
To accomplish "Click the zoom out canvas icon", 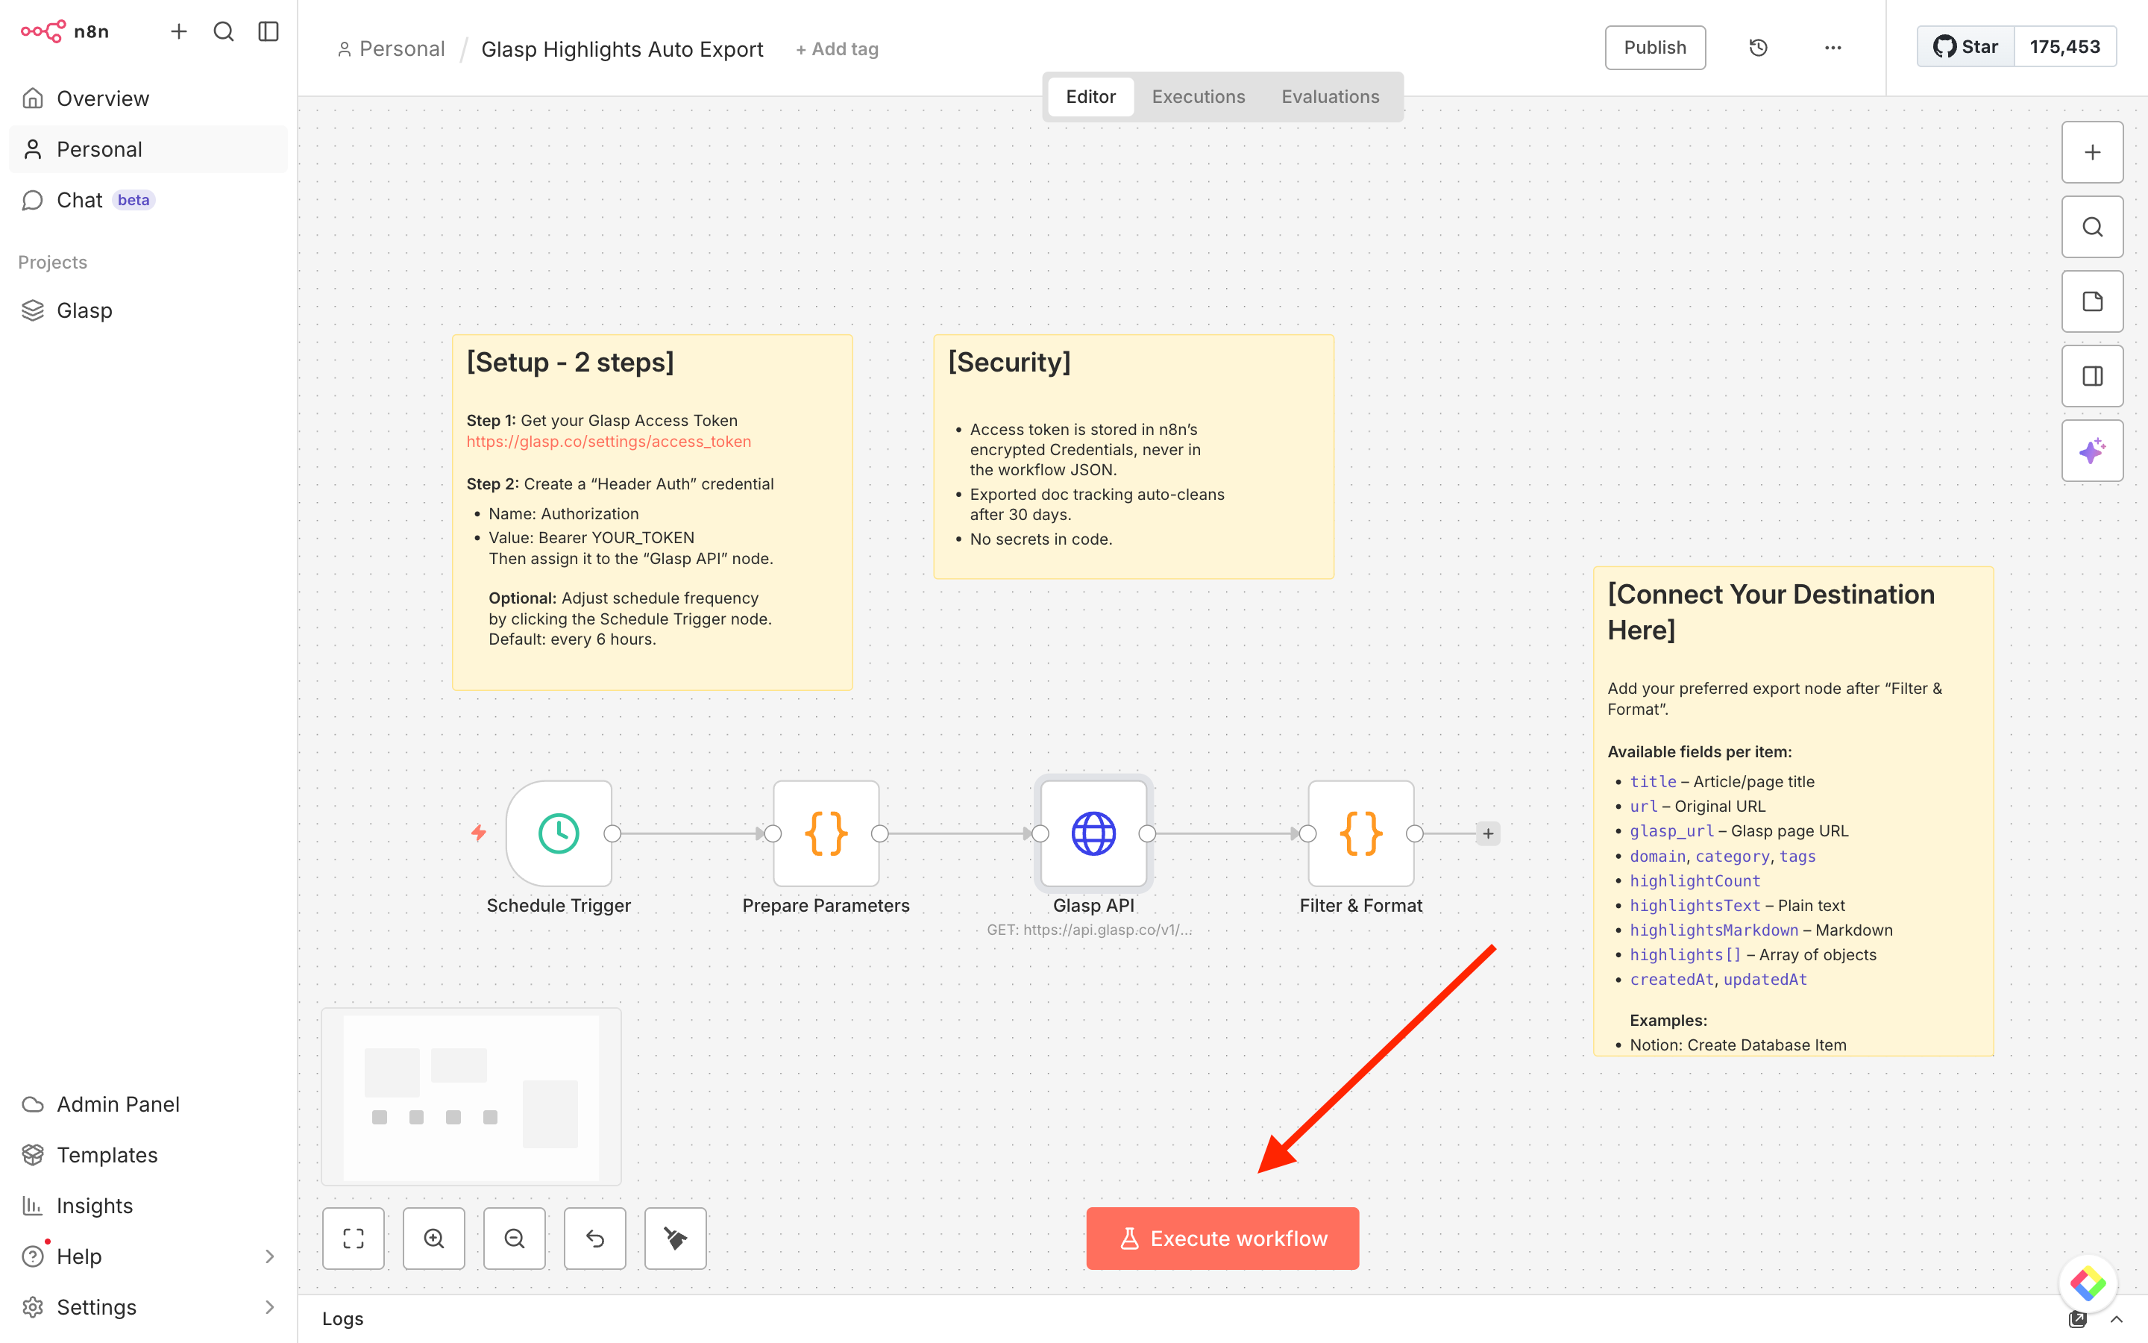I will [514, 1239].
